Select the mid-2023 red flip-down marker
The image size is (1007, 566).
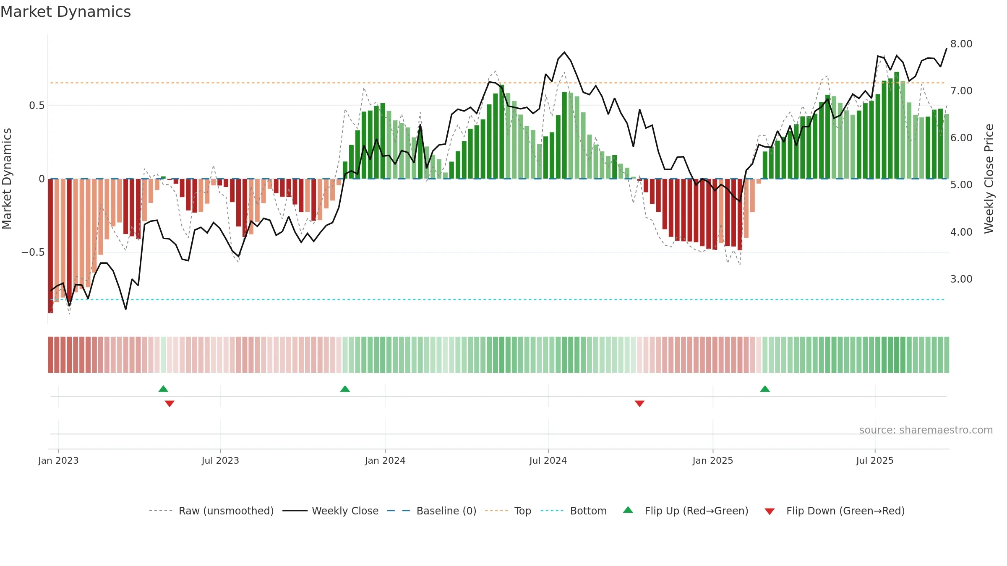pos(170,404)
